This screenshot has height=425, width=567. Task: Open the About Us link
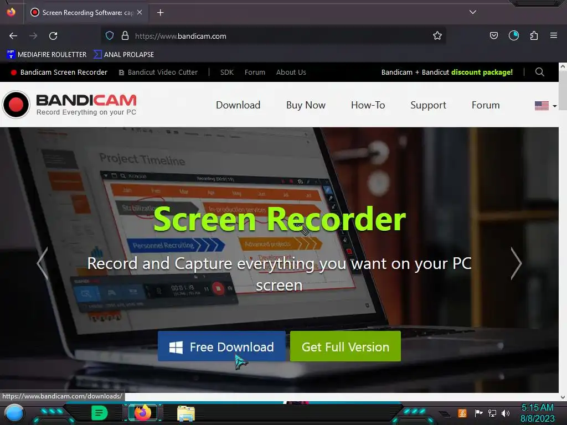[x=291, y=72]
